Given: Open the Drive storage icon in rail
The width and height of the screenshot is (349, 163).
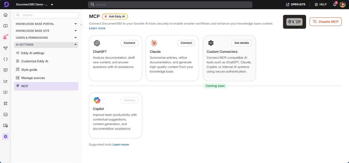Looking at the screenshot, I should [5, 115].
